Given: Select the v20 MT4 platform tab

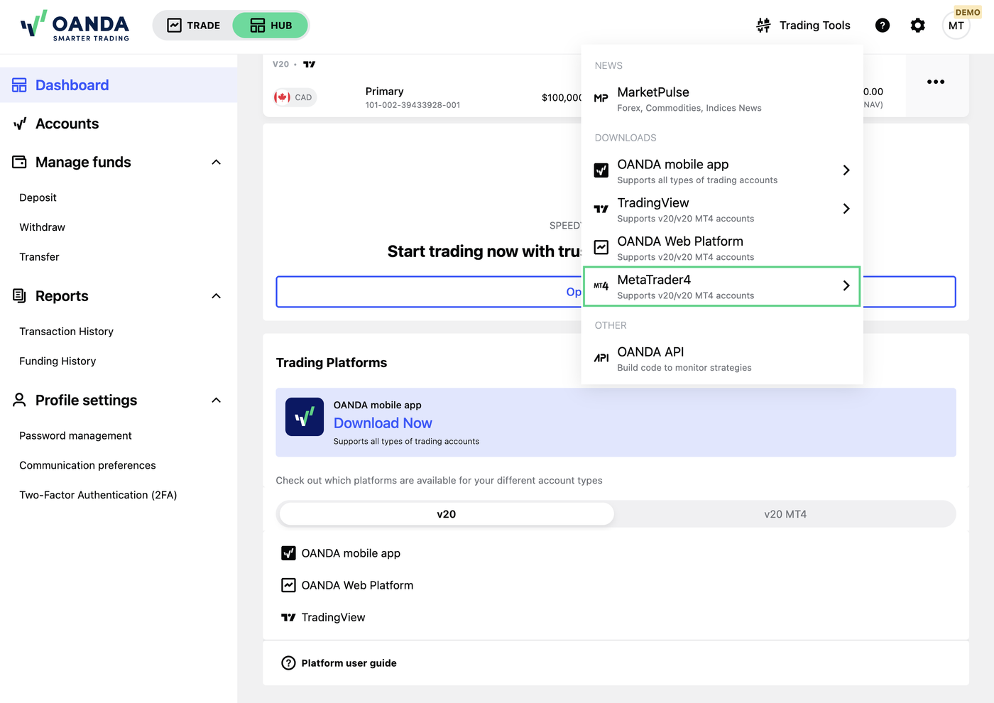Looking at the screenshot, I should [x=785, y=514].
